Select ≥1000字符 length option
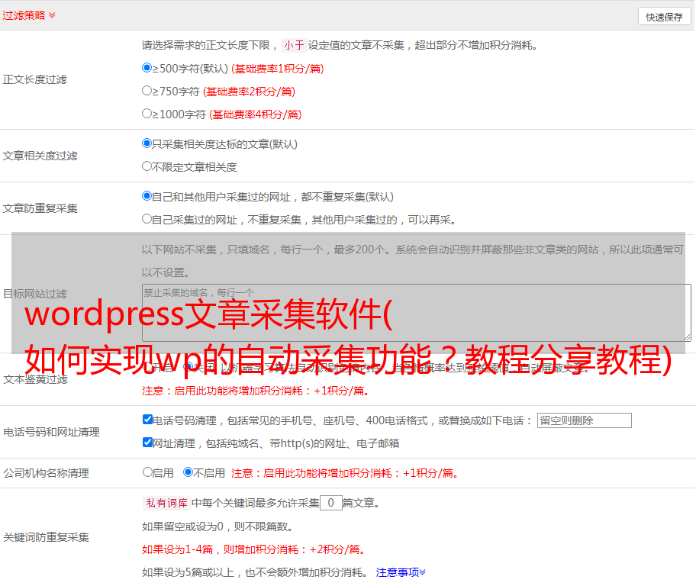This screenshot has width=696, height=586. (x=147, y=114)
